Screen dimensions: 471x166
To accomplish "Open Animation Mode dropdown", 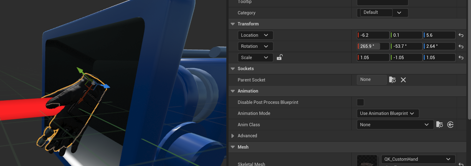I will (x=388, y=113).
